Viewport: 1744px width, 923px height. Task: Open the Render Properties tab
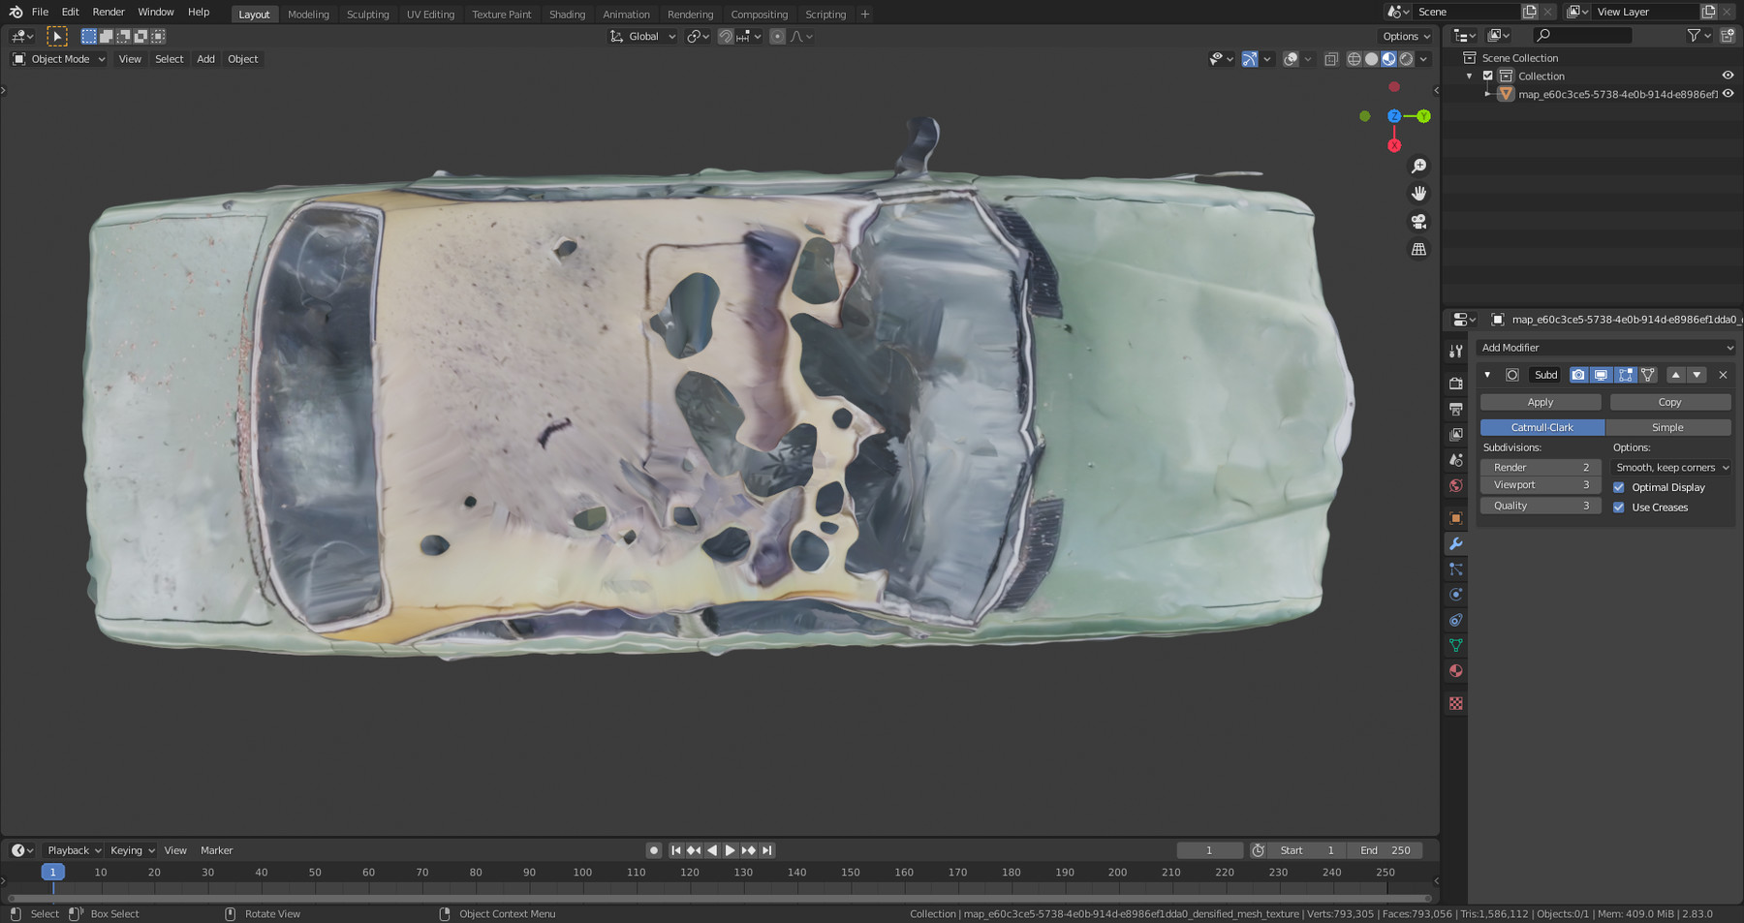coord(1456,383)
